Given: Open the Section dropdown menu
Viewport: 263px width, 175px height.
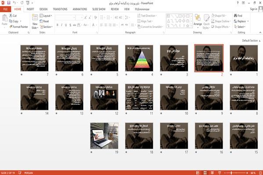Looking at the screenshot, I should [x=46, y=27].
